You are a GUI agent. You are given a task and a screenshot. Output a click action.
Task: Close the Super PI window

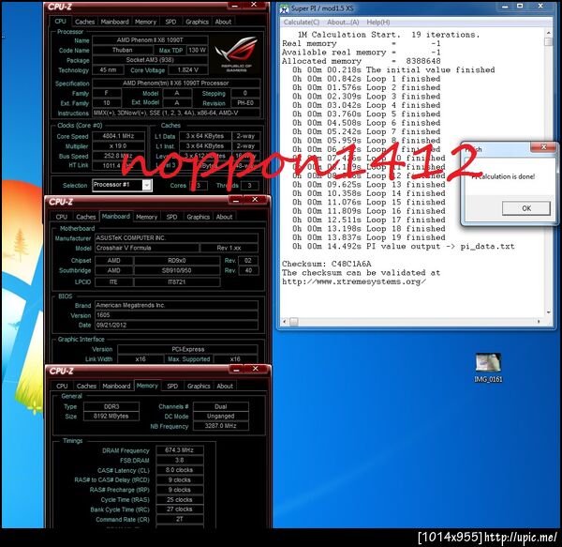pos(540,7)
